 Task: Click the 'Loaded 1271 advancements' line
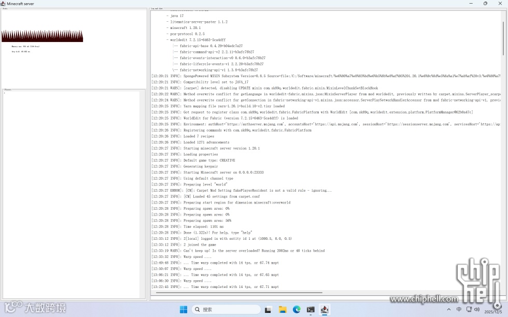point(191,142)
